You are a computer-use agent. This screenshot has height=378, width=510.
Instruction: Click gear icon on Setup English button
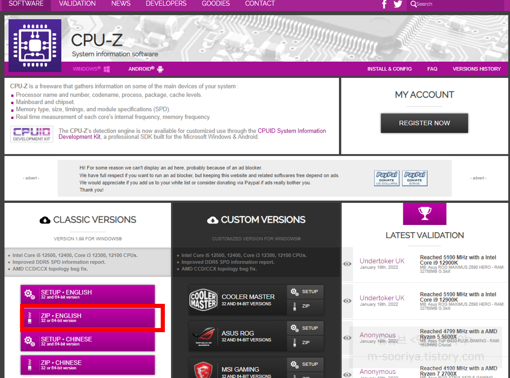click(x=29, y=294)
